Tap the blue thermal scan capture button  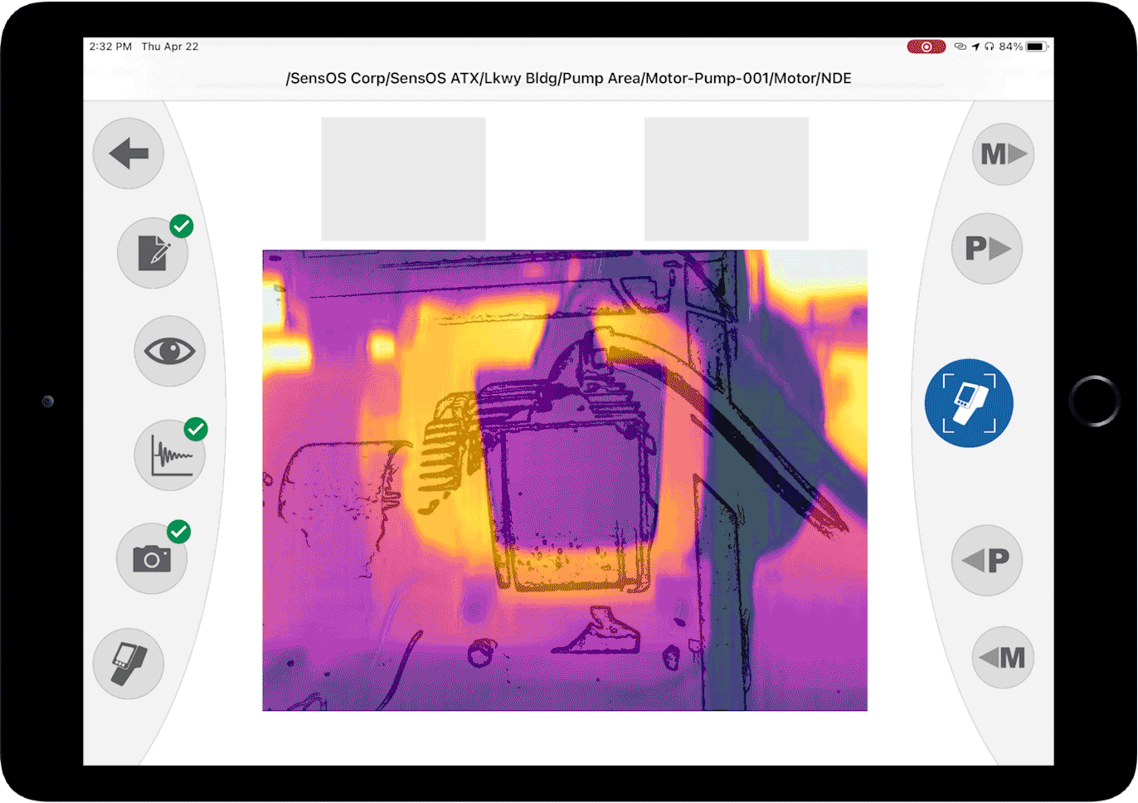[x=969, y=403]
